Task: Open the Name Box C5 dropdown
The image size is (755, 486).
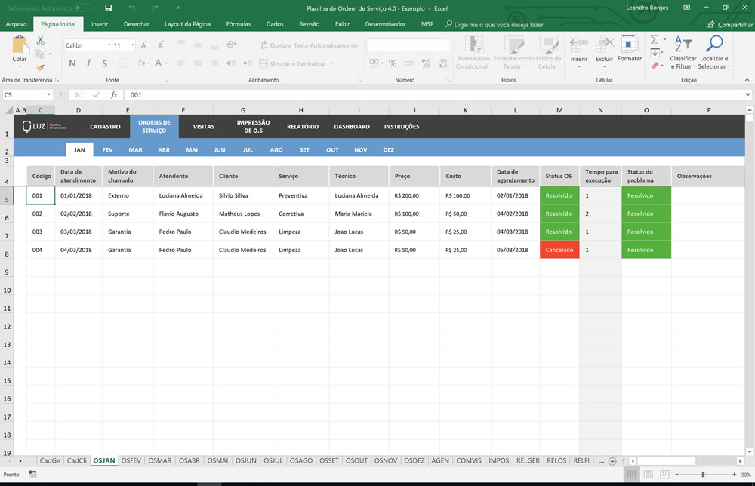Action: pos(48,95)
